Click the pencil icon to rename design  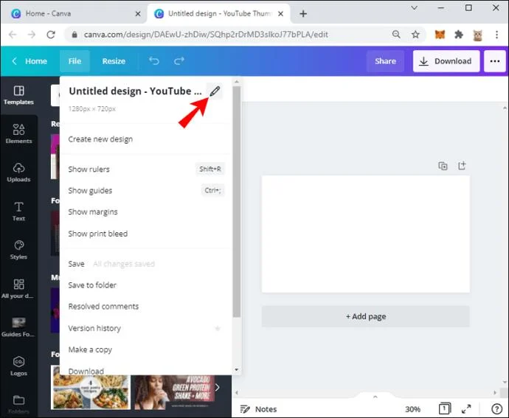(215, 91)
